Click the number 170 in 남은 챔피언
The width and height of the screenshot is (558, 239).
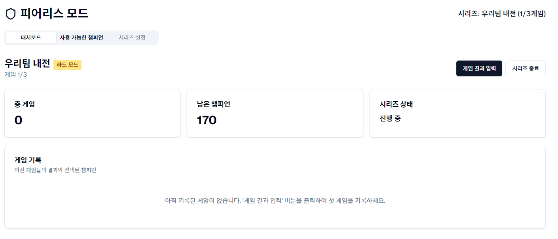[x=206, y=120]
